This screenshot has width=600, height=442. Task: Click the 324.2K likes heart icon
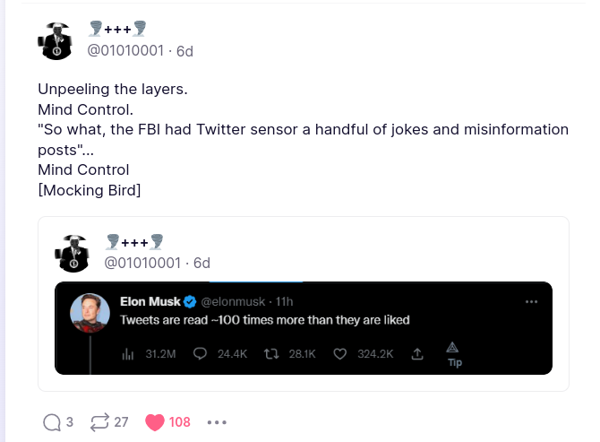coord(339,354)
